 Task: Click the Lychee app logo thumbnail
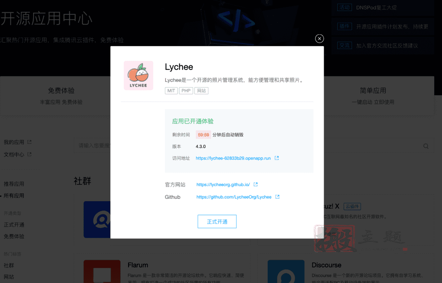(138, 76)
